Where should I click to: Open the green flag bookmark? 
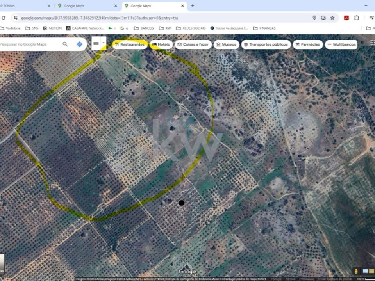(x=112, y=28)
